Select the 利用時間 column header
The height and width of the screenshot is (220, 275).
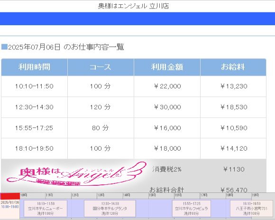[x=34, y=67]
